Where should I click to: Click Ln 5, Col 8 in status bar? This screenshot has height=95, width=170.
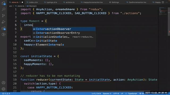[x=96, y=93]
